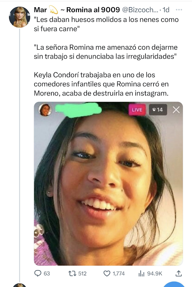This screenshot has width=192, height=287.
Task: Open the next reply's avatar at the bottom
Action: 19,285
